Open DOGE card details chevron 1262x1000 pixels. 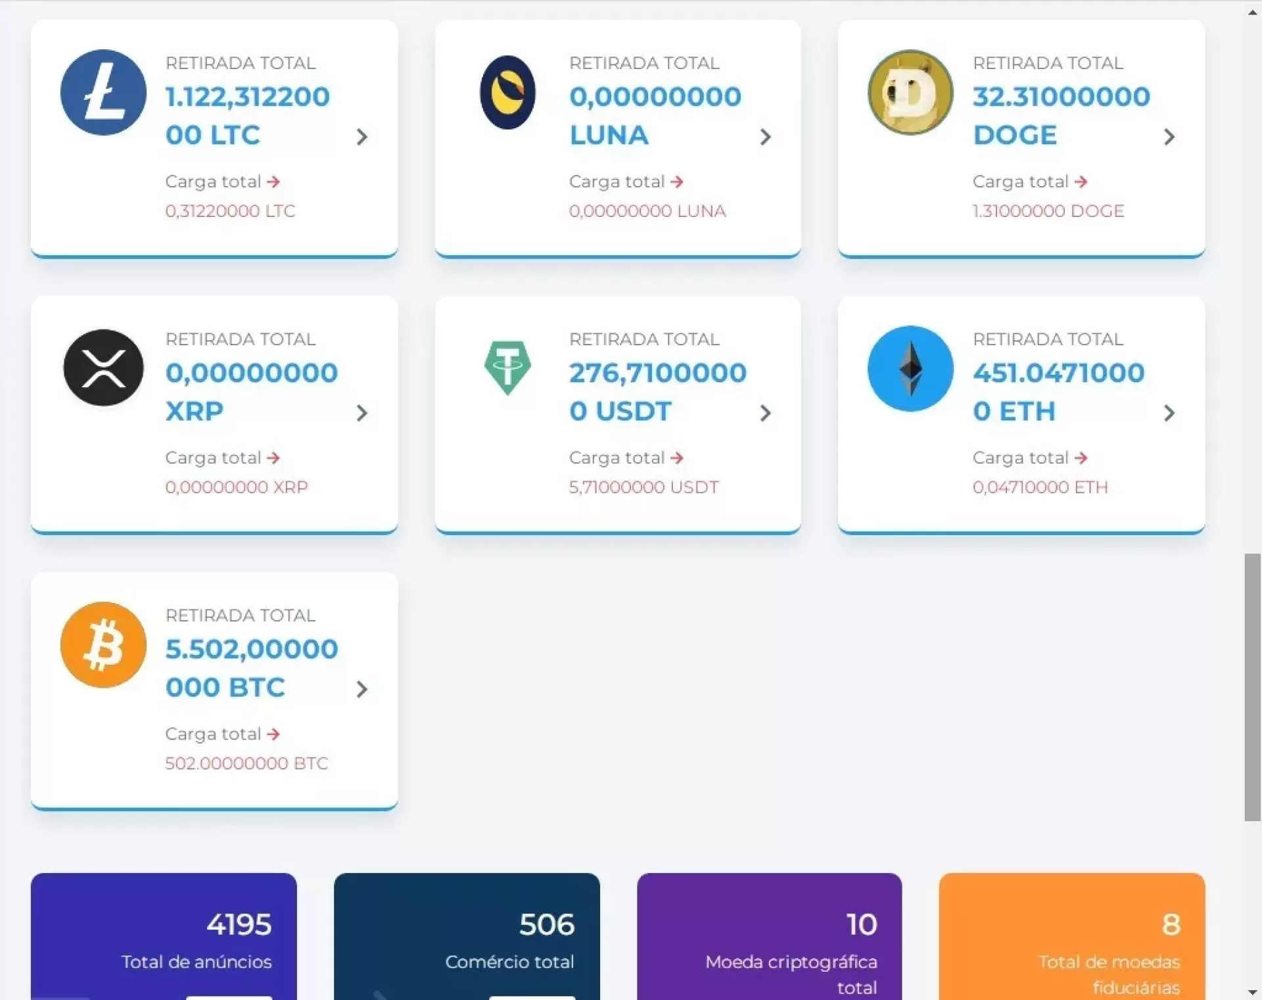(x=1169, y=137)
